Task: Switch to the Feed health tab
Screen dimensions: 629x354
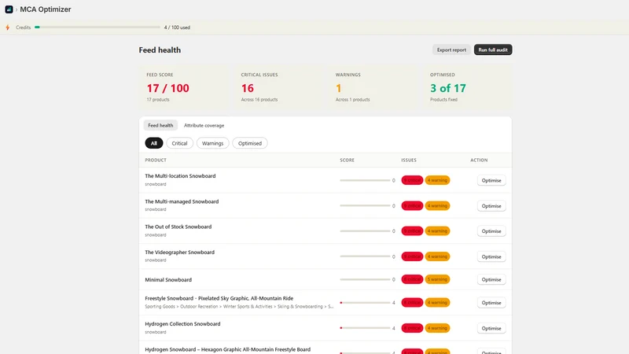Action: coord(160,125)
